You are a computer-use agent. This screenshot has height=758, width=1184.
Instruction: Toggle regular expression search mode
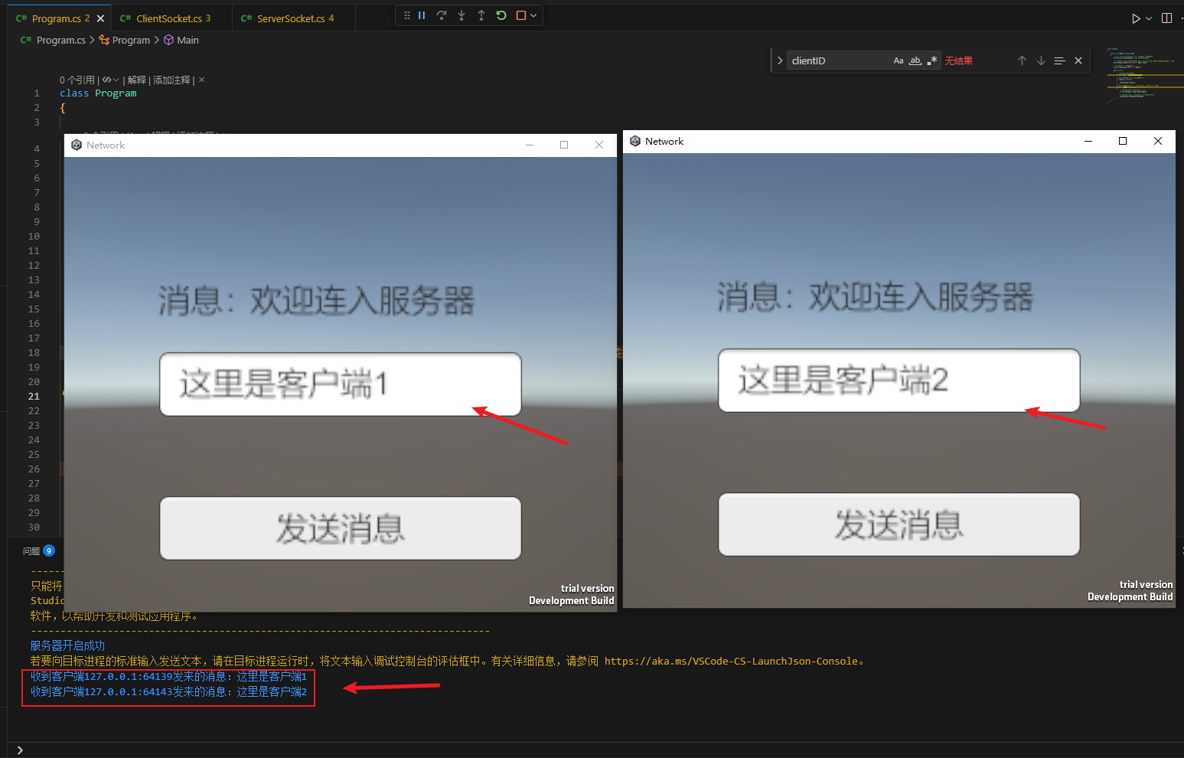coord(933,60)
